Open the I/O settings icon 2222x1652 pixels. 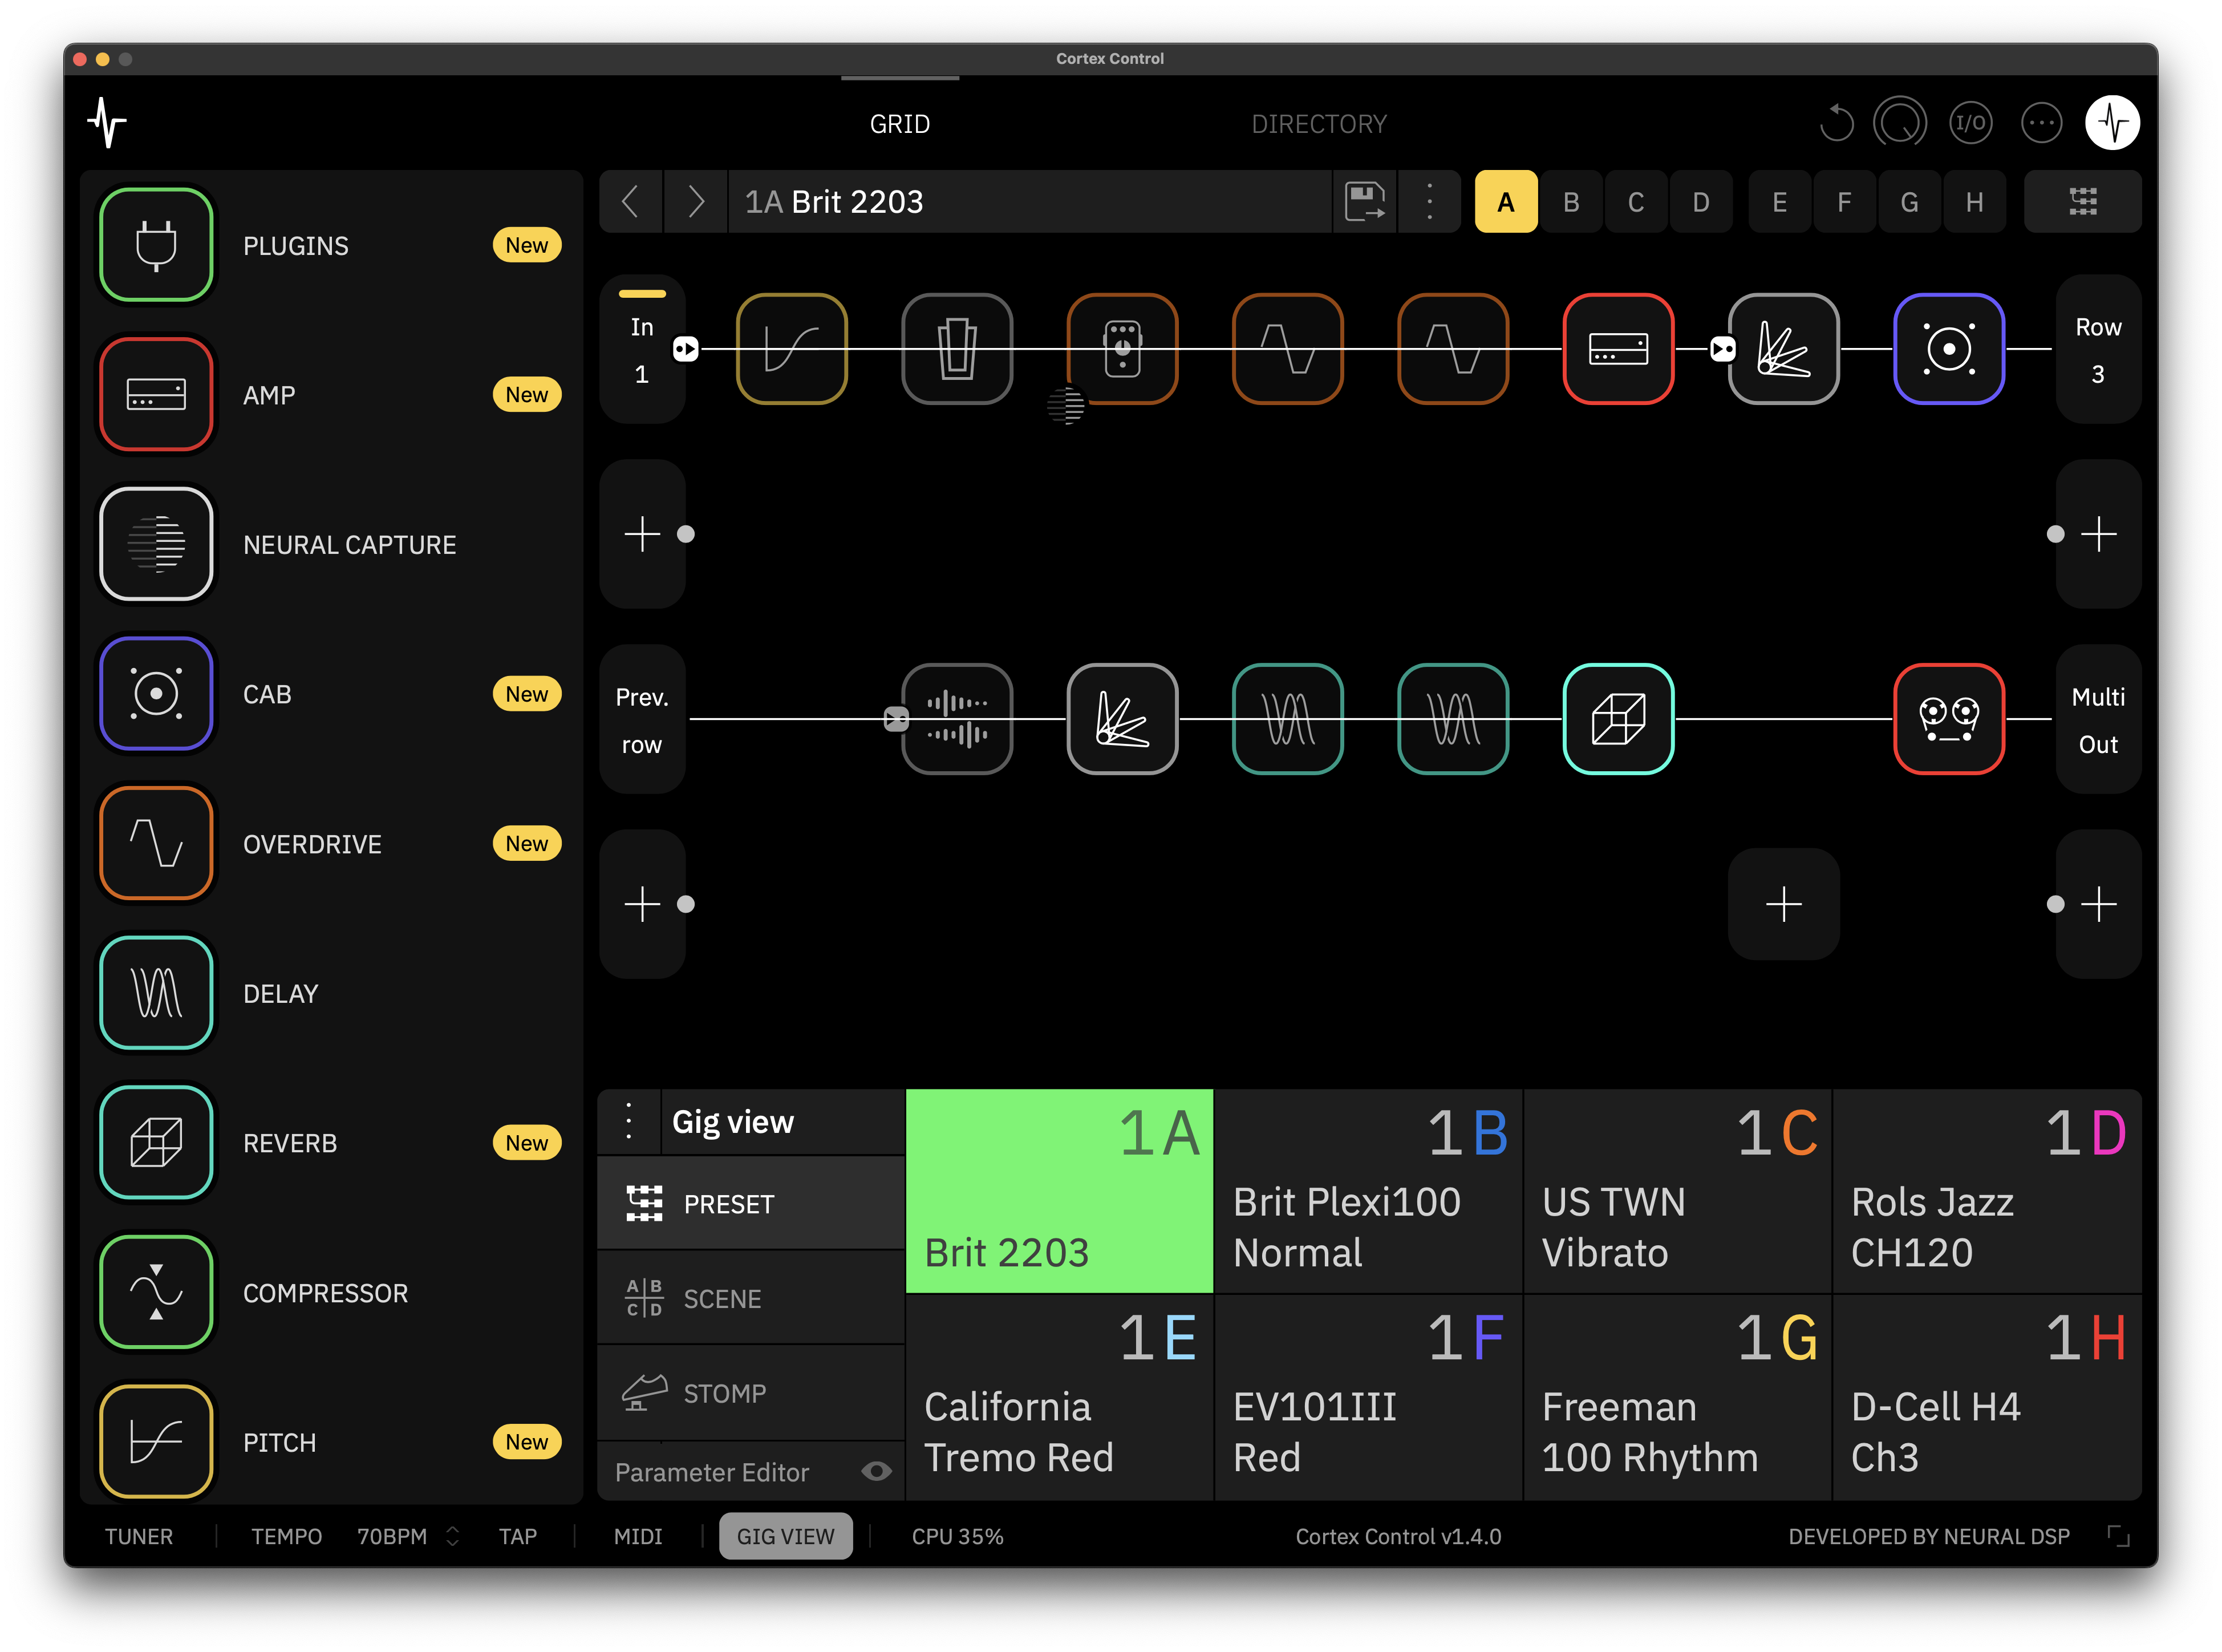pos(1970,123)
